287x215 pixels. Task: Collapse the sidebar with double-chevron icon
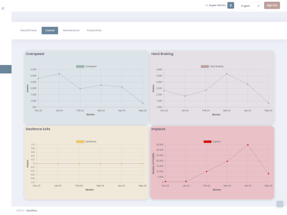3,8
